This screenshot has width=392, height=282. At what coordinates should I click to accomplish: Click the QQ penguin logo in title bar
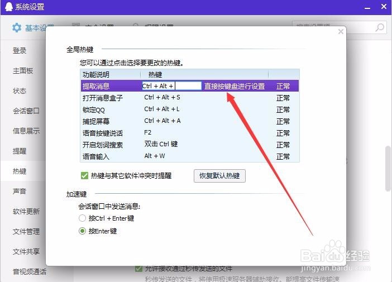click(8, 6)
